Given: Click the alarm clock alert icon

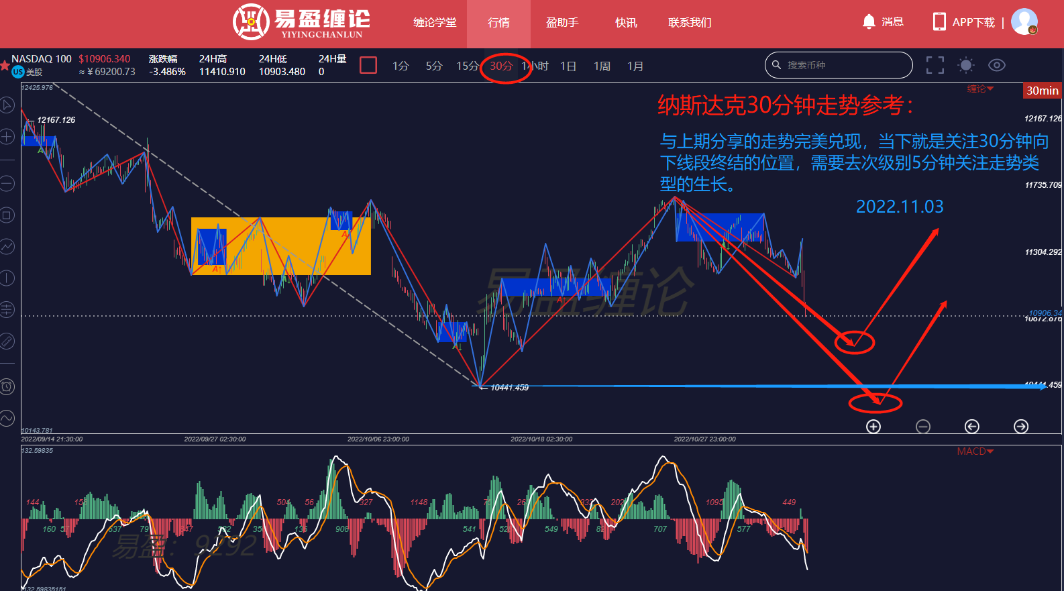Looking at the screenshot, I should click(x=7, y=386).
